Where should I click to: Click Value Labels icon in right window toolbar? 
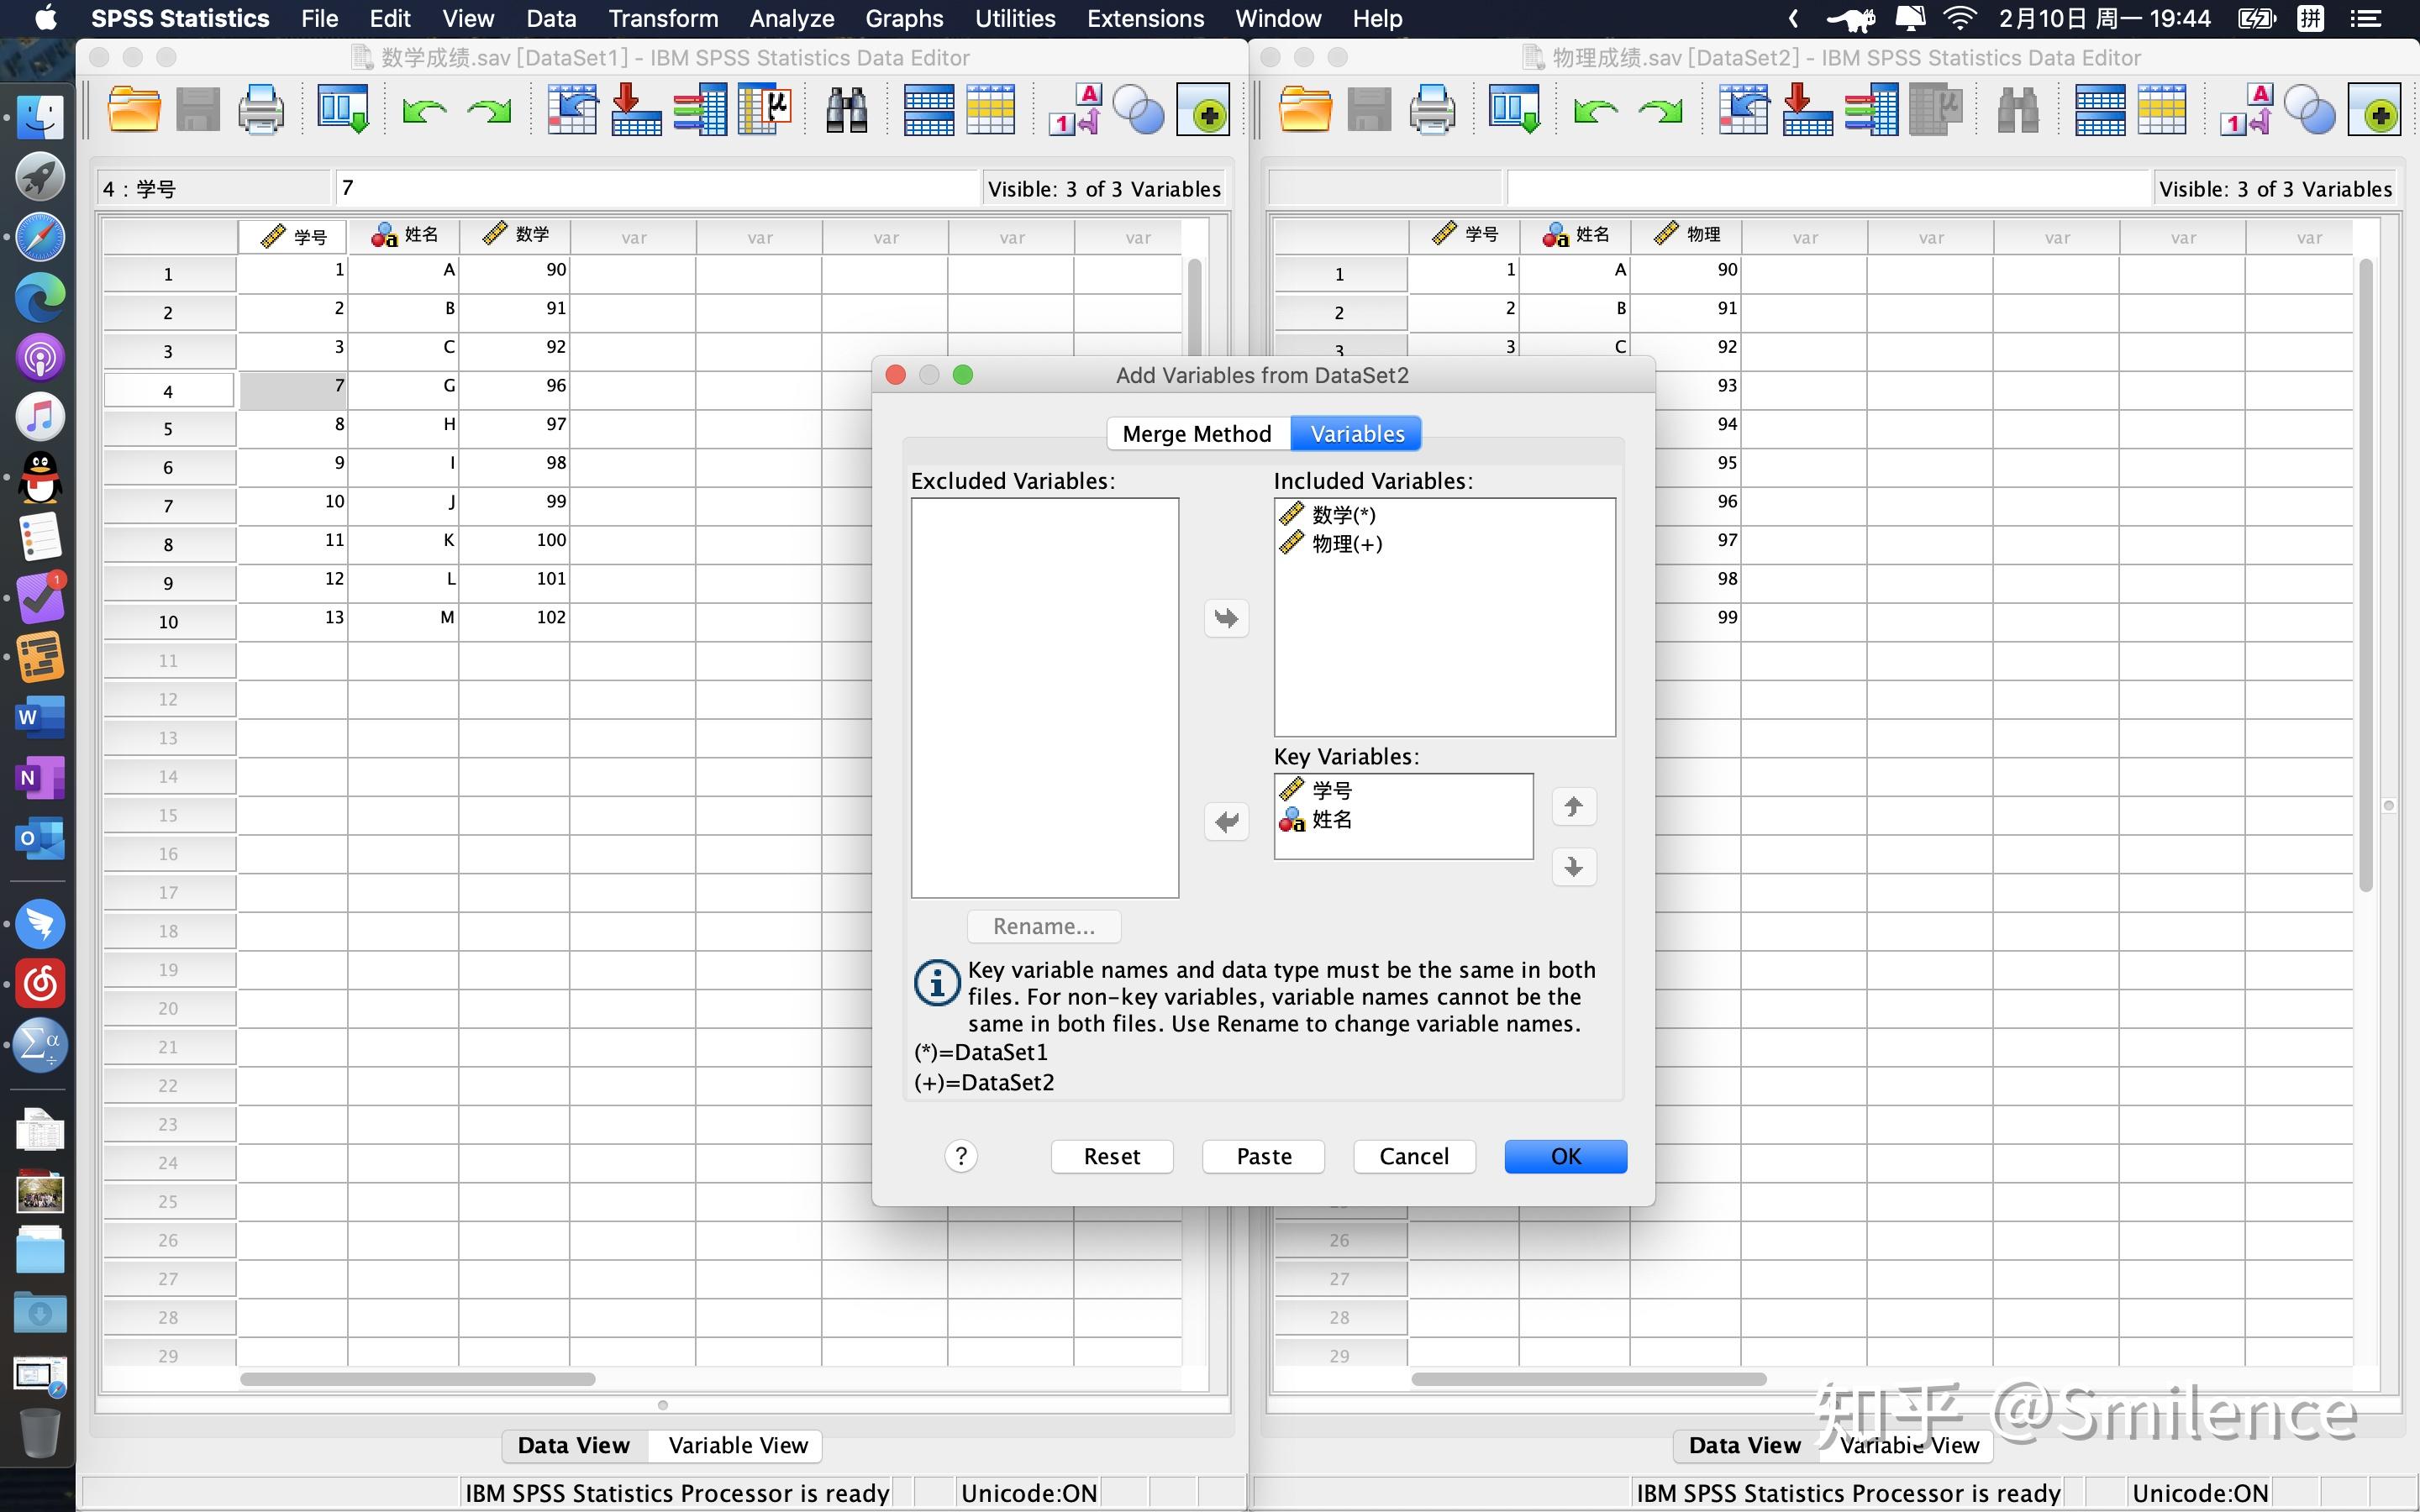[x=2246, y=110]
